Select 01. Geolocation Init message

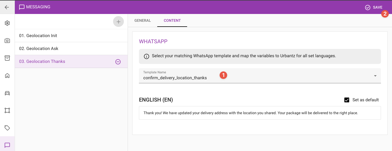(71, 36)
